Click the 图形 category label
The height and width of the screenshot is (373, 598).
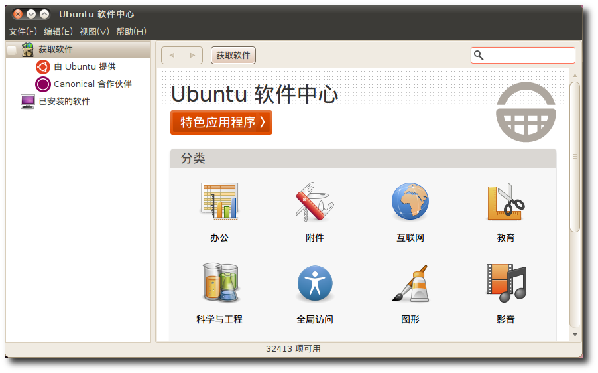(410, 319)
